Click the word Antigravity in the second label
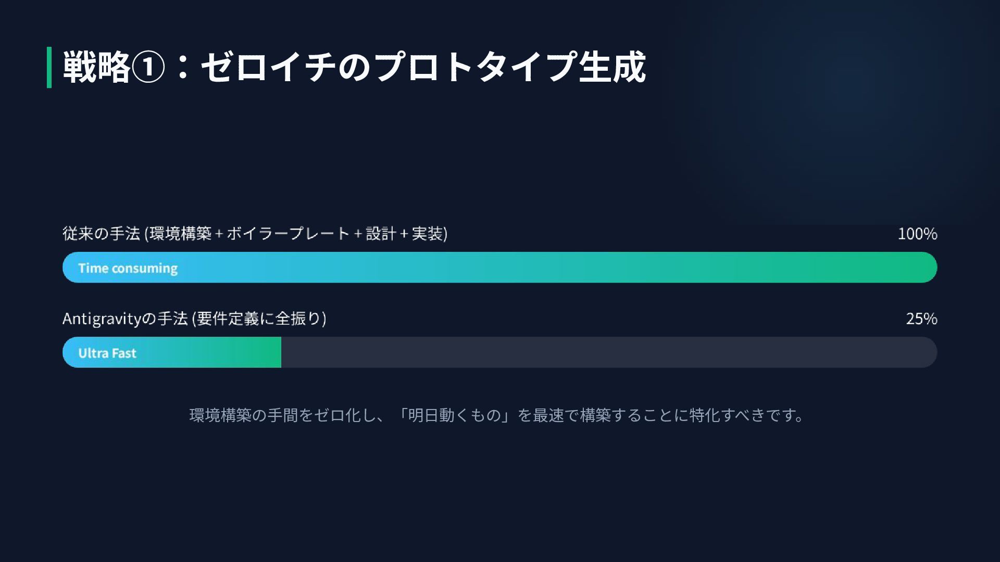The height and width of the screenshot is (562, 1000). point(102,318)
